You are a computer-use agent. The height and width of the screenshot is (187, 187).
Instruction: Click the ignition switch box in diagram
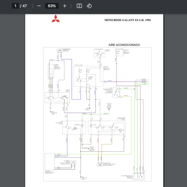click(100, 54)
